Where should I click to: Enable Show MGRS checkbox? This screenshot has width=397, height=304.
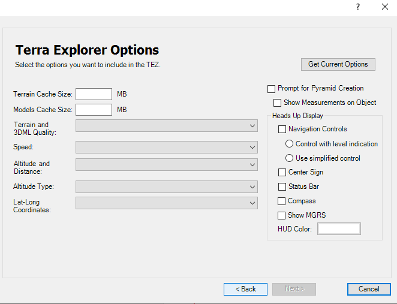281,215
